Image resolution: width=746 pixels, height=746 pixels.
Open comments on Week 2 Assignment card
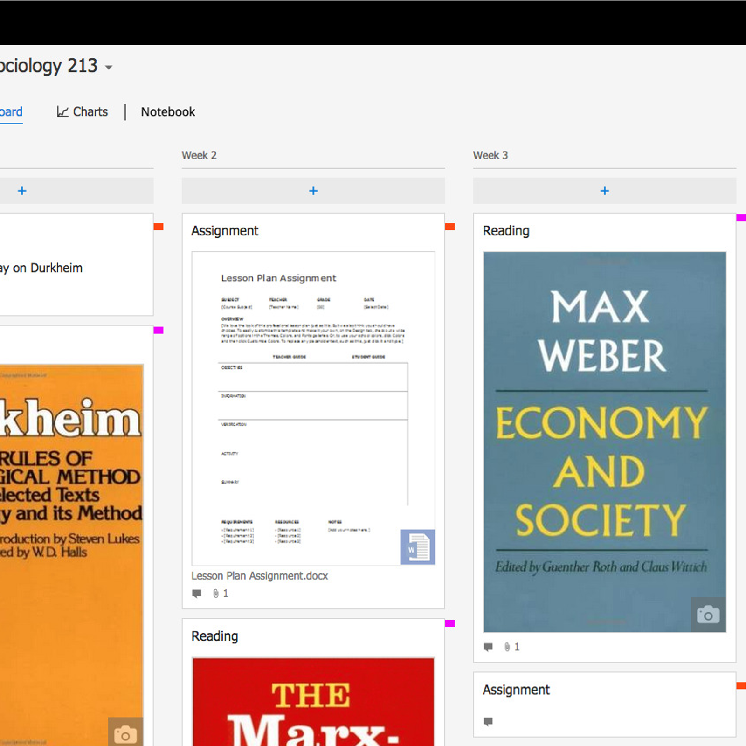197,594
